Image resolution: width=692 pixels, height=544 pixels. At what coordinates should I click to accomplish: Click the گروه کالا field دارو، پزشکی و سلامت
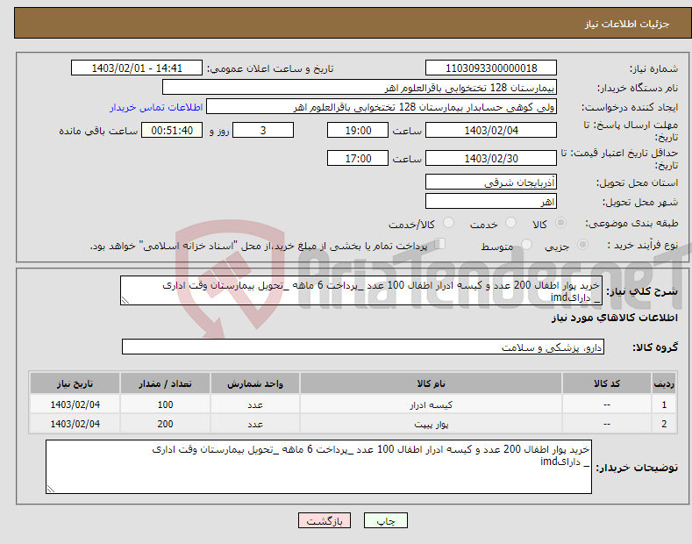[x=363, y=347]
